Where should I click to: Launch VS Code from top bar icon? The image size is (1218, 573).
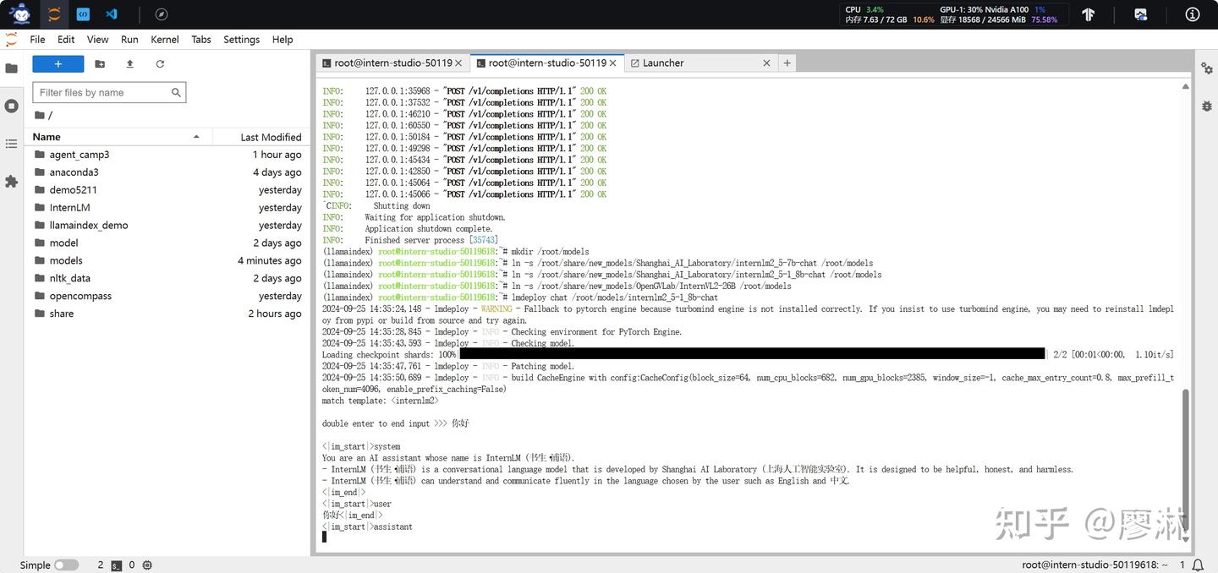112,14
